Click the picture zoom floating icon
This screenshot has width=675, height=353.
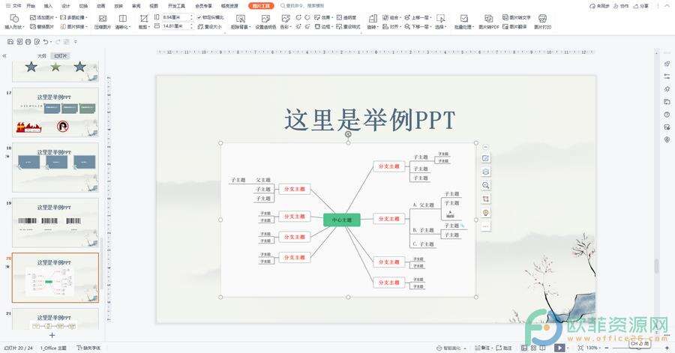click(485, 185)
